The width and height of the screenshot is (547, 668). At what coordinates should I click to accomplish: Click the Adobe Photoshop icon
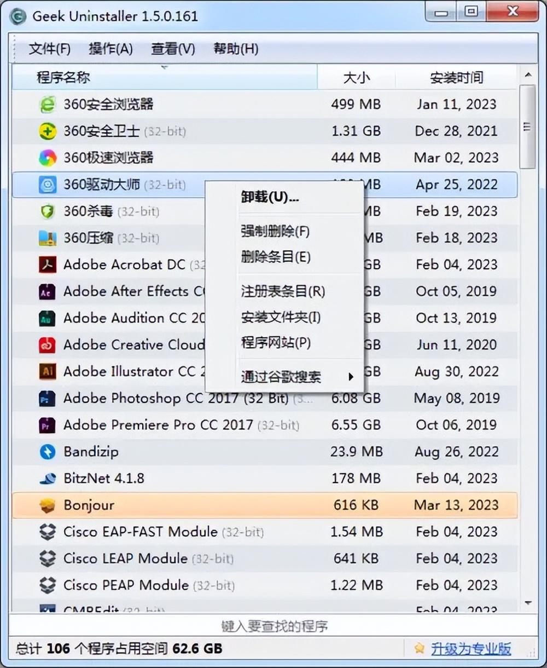coord(48,398)
